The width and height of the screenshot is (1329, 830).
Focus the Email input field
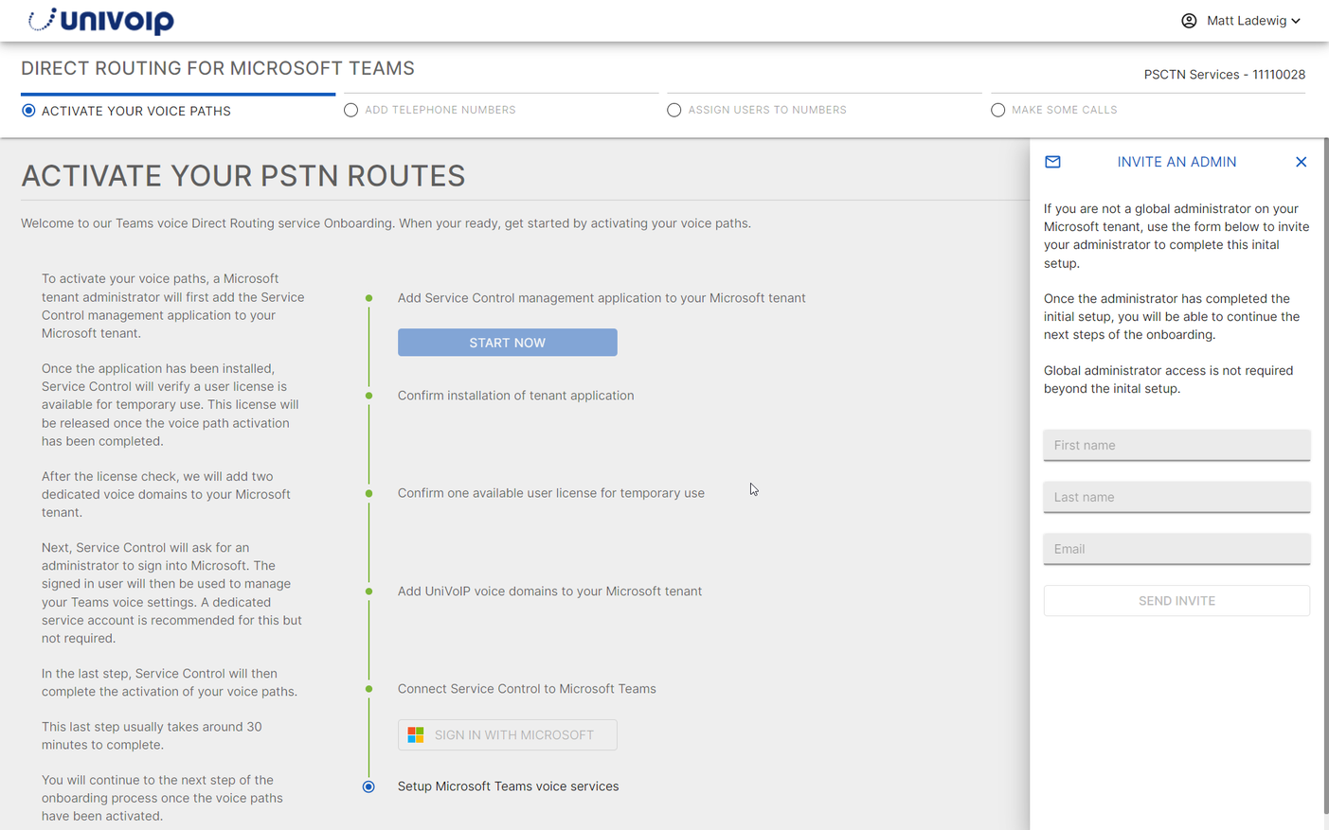tap(1176, 549)
